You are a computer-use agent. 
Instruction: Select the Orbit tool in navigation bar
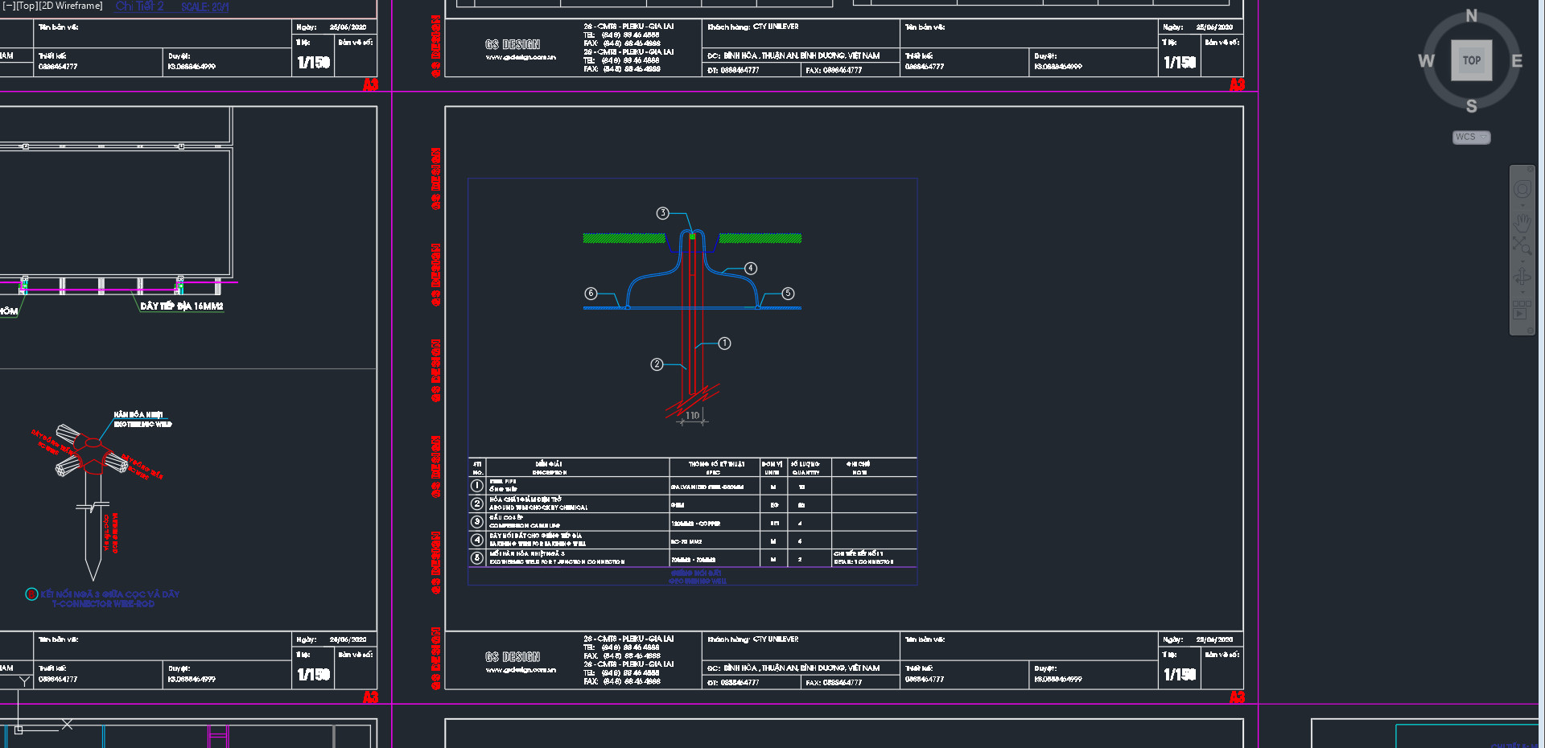pos(1522,278)
